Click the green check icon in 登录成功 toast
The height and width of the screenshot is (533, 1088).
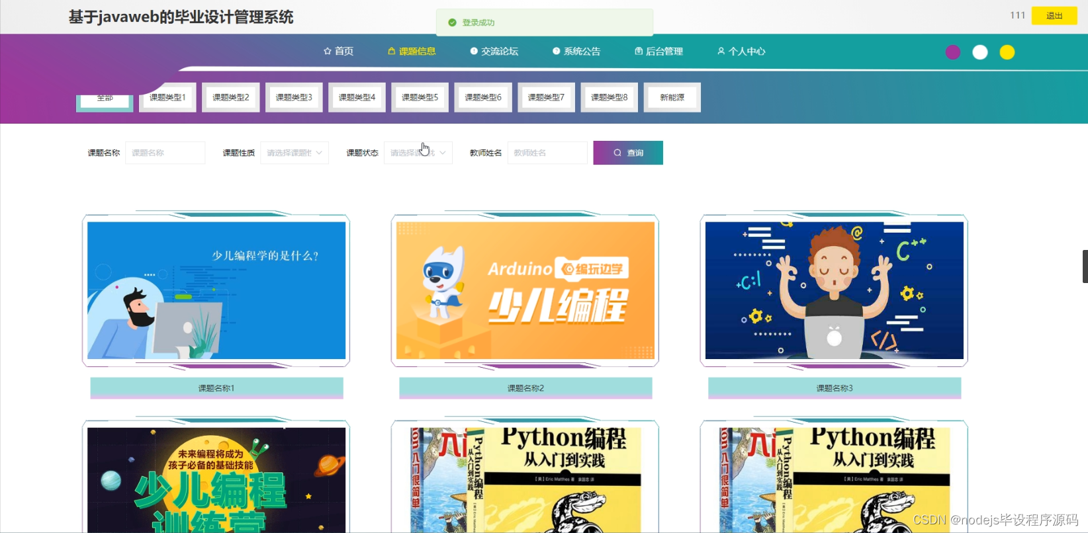coord(453,22)
